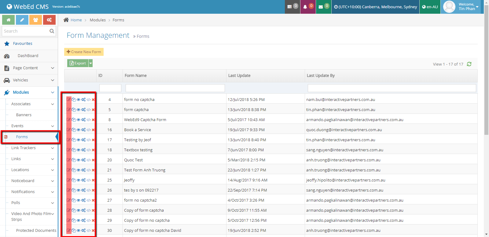This screenshot has width=489, height=237.
Task: Refresh the forms grid with reload icon
Action: 469,64
